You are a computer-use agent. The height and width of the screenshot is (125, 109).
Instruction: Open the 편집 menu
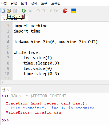coord(14,3)
